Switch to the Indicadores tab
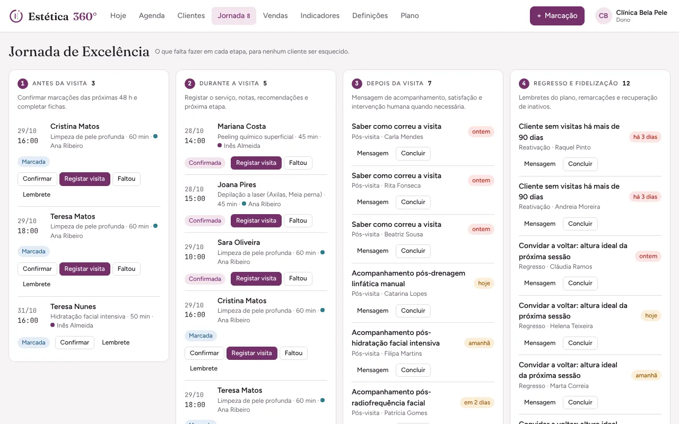 (320, 16)
